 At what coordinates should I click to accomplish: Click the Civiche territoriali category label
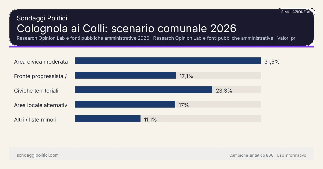pyautogui.click(x=36, y=91)
